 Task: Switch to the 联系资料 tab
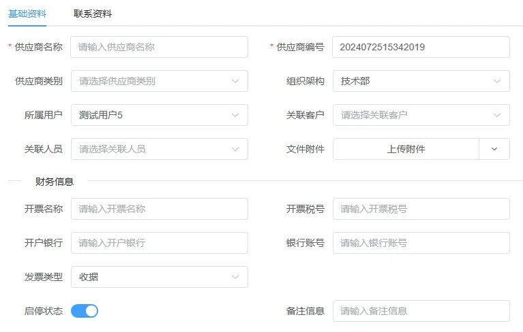[92, 14]
